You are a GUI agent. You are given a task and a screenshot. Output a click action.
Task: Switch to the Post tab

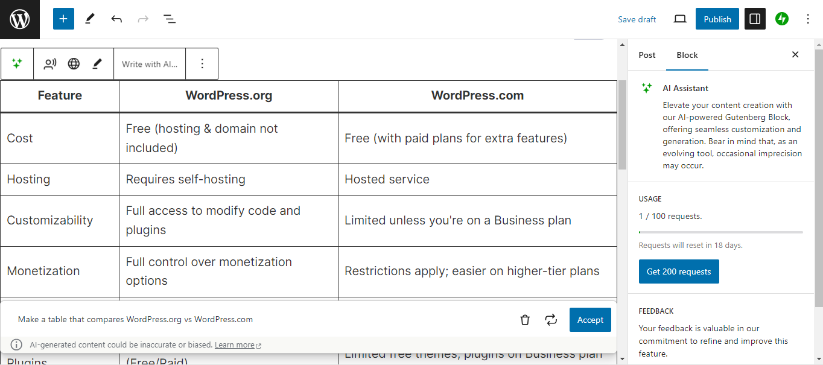tap(646, 55)
